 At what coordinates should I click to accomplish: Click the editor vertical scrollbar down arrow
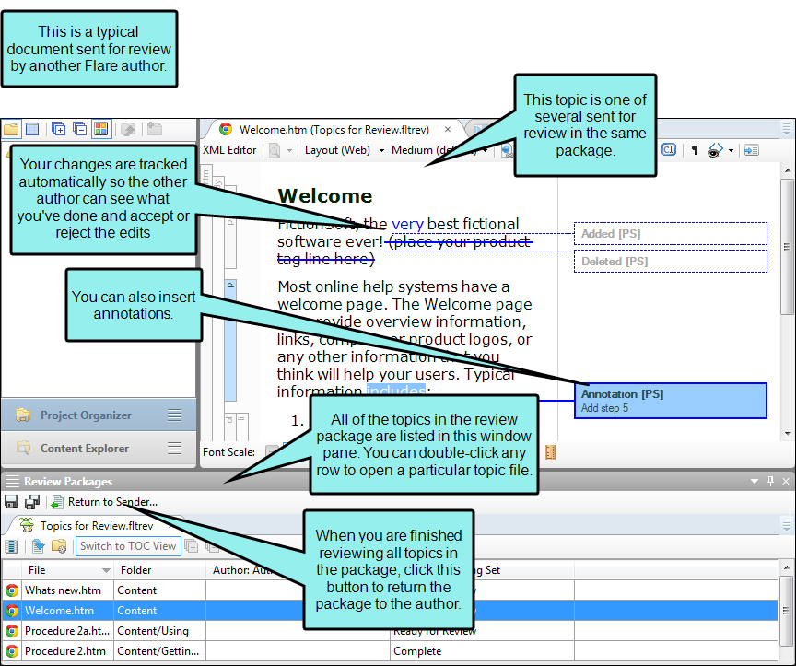(x=788, y=434)
